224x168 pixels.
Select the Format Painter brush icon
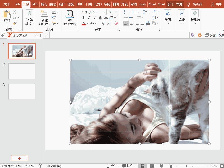15,23
